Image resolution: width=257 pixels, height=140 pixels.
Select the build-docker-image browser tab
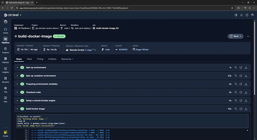click(x=19, y=3)
